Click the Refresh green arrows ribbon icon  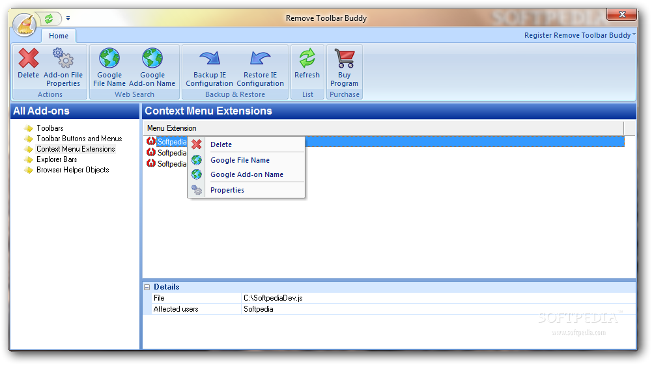pos(307,58)
